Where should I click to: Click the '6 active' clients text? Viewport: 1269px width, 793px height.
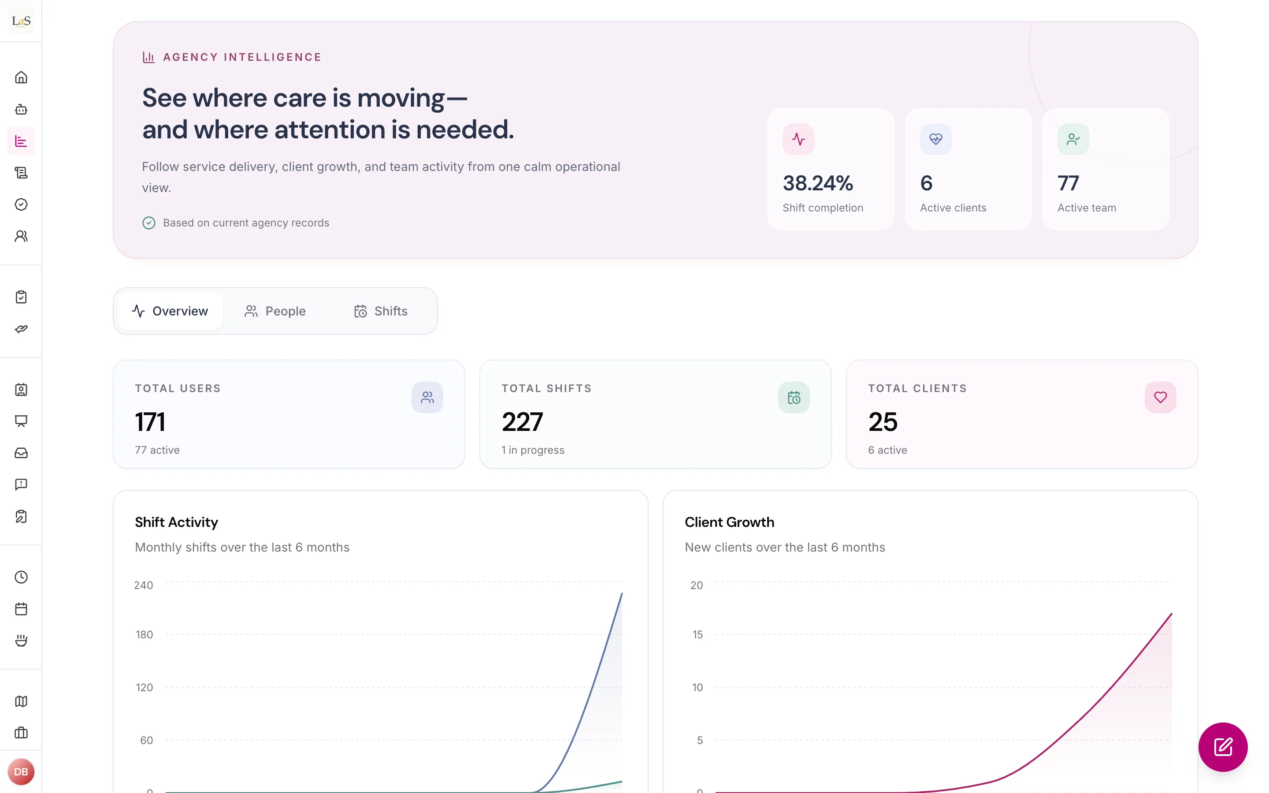pyautogui.click(x=887, y=450)
